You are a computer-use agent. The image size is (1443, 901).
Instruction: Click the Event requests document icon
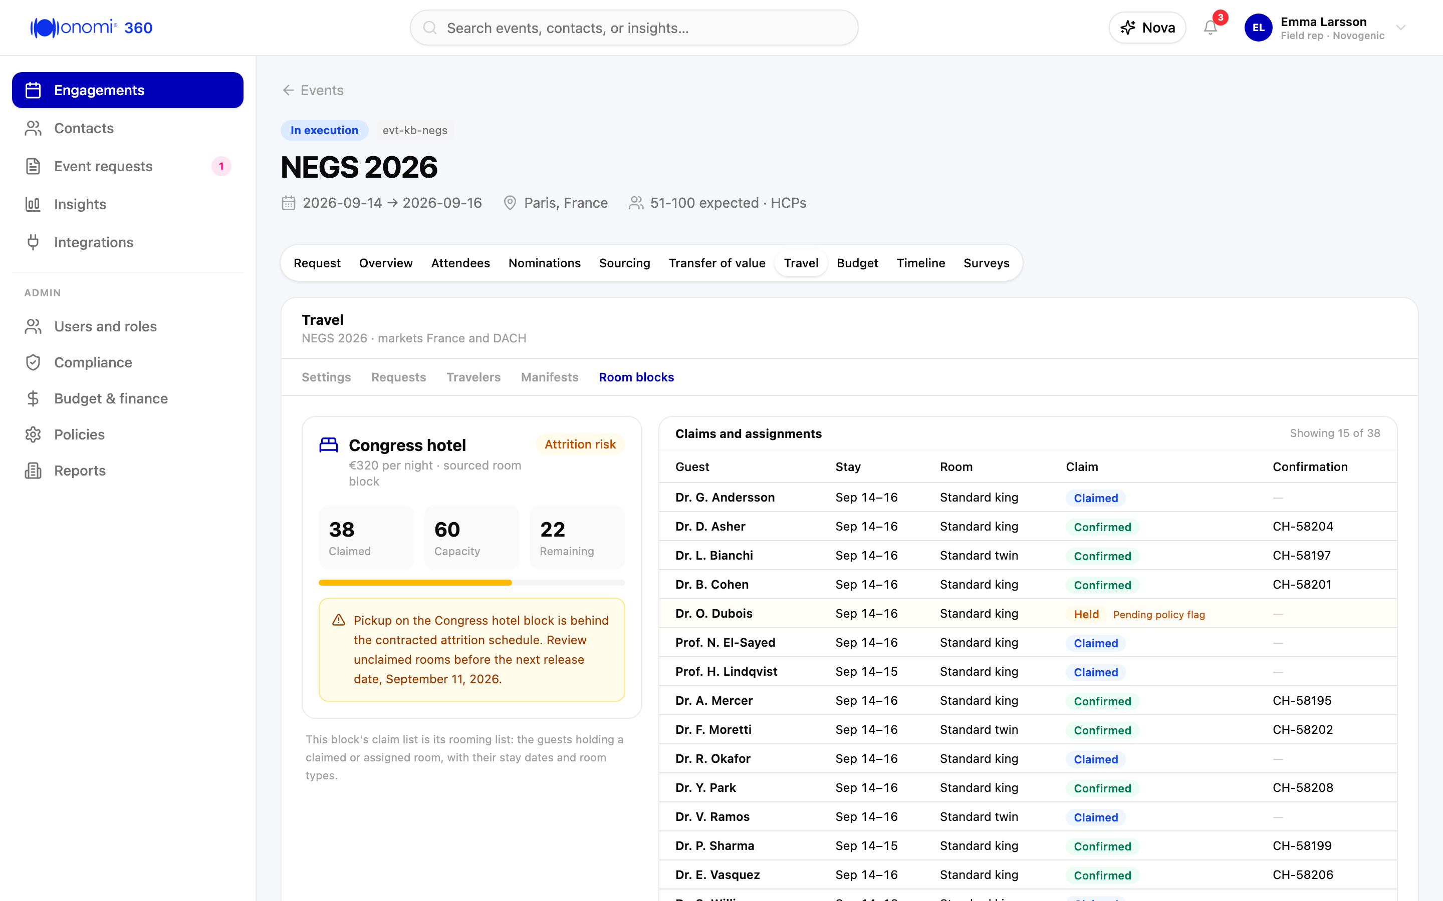pyautogui.click(x=34, y=166)
